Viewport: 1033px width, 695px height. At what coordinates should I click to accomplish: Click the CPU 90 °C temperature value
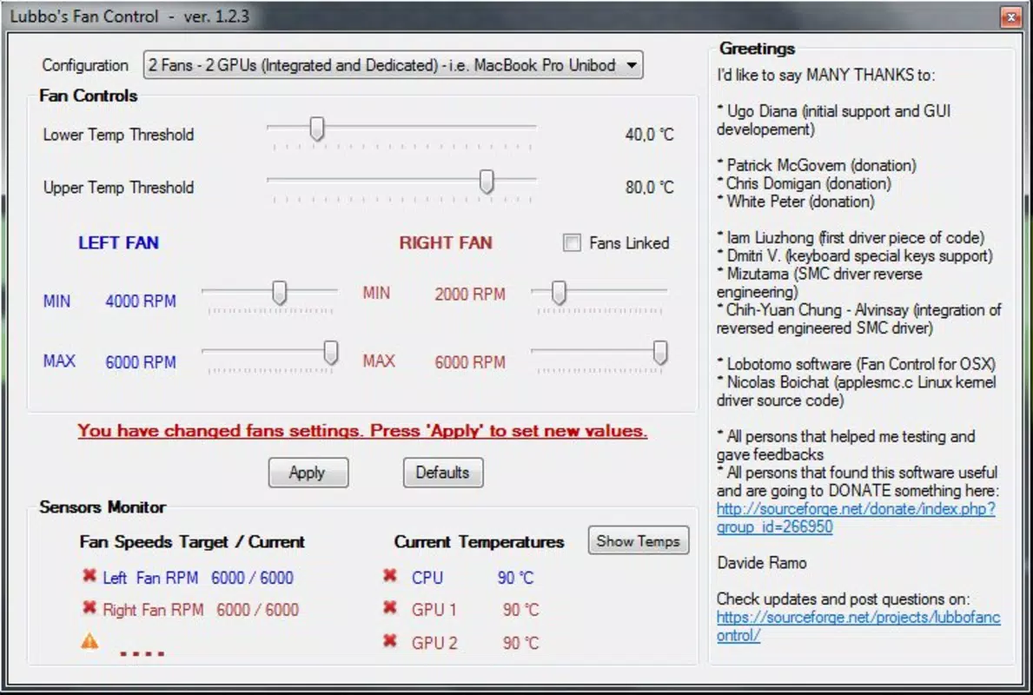pyautogui.click(x=515, y=578)
